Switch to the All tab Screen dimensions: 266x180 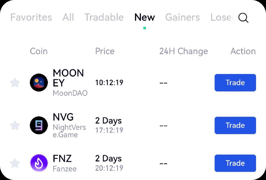click(68, 17)
